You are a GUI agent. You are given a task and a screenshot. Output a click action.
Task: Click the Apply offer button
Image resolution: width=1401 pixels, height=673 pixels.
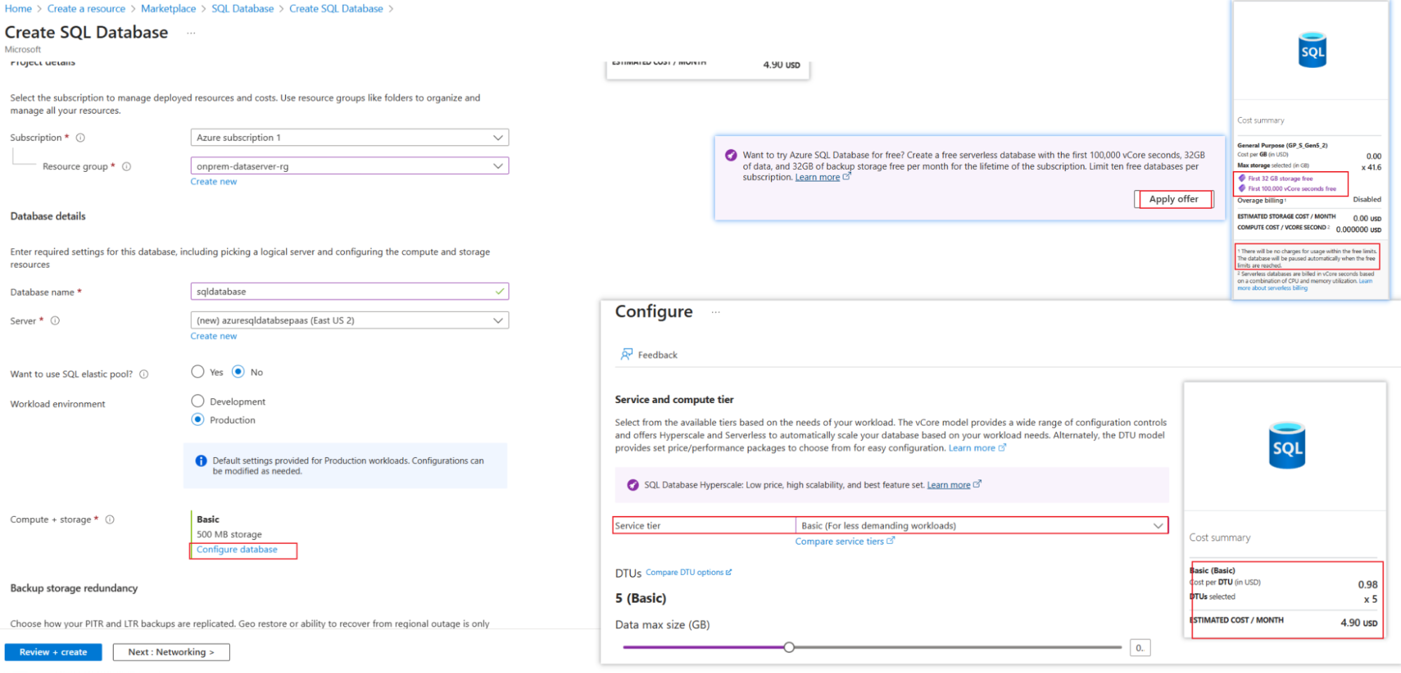click(1173, 199)
